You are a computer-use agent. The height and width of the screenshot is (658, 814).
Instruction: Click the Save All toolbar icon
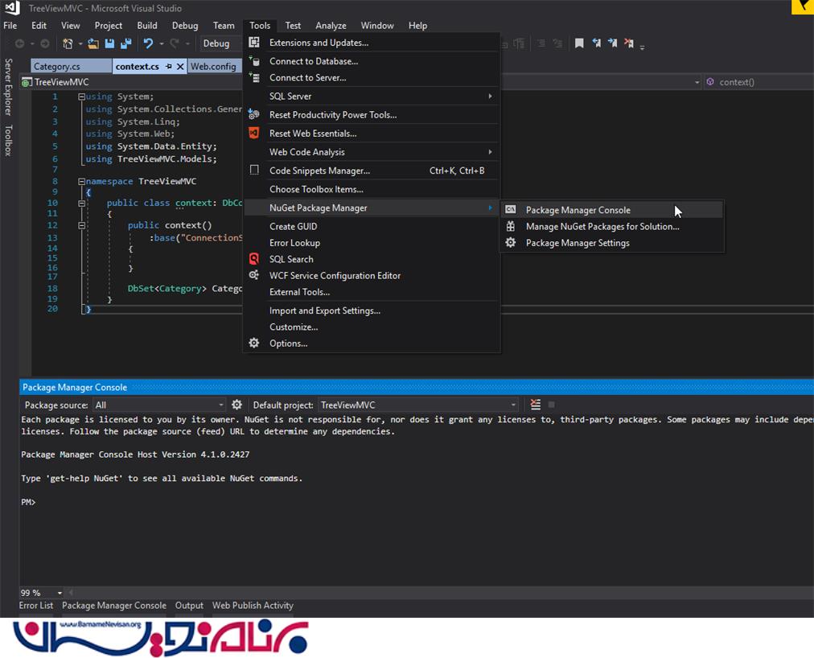click(125, 43)
